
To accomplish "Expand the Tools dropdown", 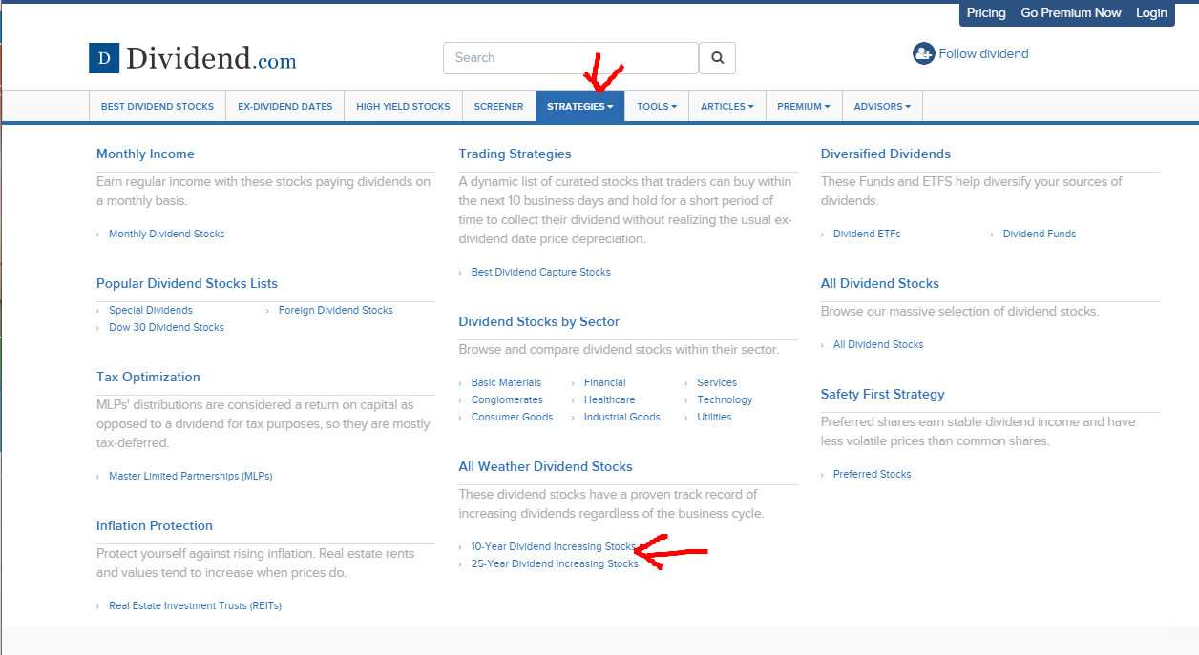I will click(657, 106).
